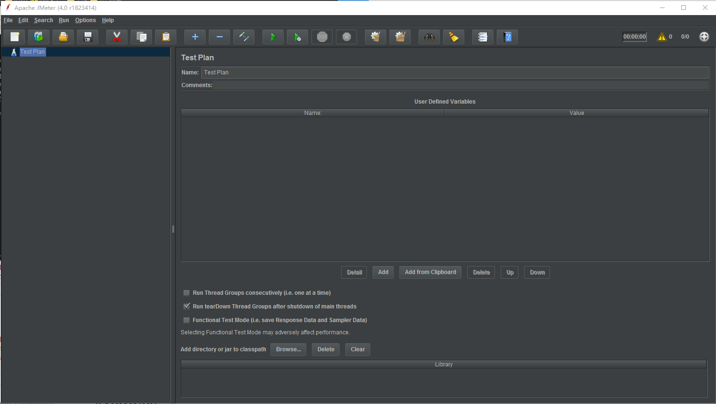Click the Library table header
716x404 pixels.
point(444,364)
